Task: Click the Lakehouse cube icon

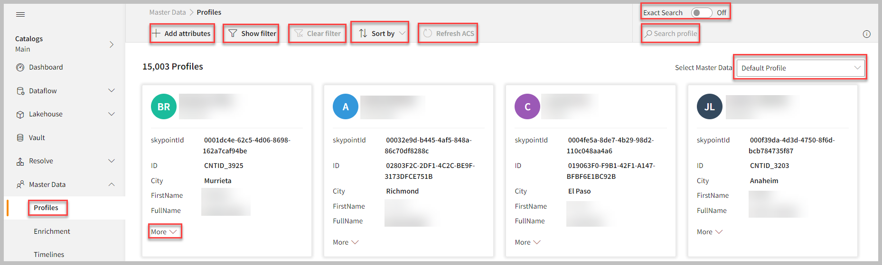Action: point(20,115)
